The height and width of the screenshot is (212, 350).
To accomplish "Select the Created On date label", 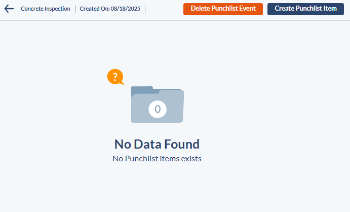I will [x=95, y=9].
